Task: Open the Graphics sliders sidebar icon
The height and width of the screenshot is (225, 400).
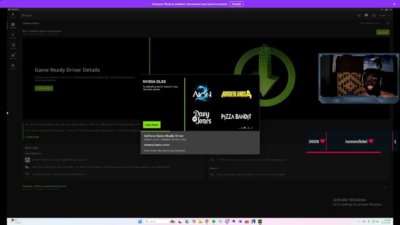Action: tap(13, 36)
